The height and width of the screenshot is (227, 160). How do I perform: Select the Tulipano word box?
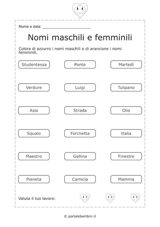pos(126,87)
